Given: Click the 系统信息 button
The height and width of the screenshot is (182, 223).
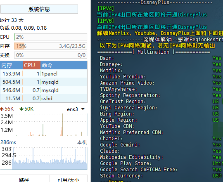Looking at the screenshot, I should [x=39, y=9].
